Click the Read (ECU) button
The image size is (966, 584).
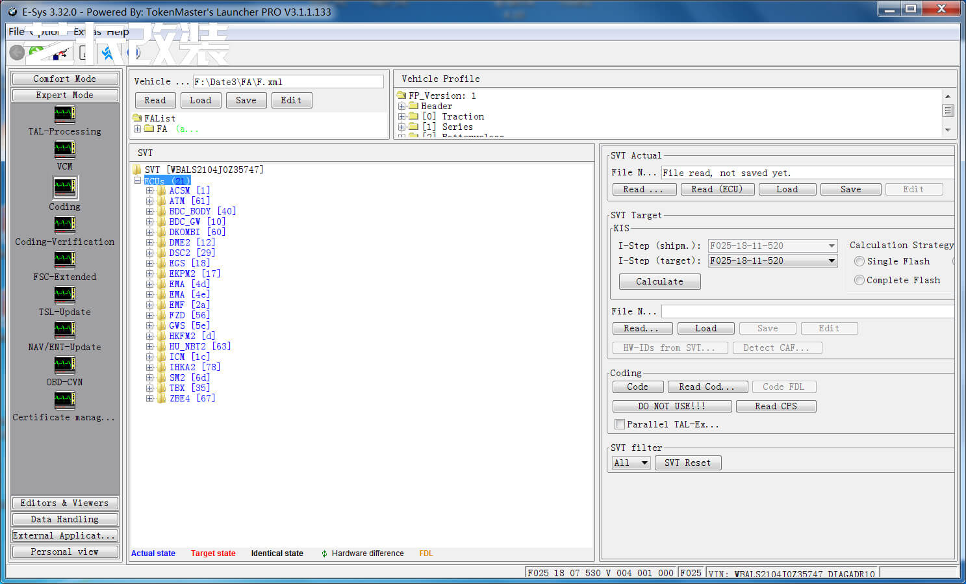click(x=717, y=190)
